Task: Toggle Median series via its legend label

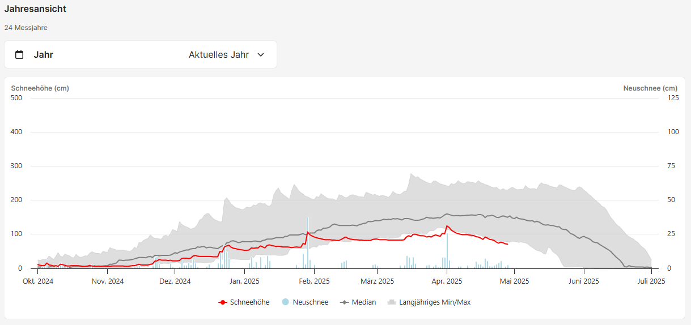Action: [x=363, y=302]
